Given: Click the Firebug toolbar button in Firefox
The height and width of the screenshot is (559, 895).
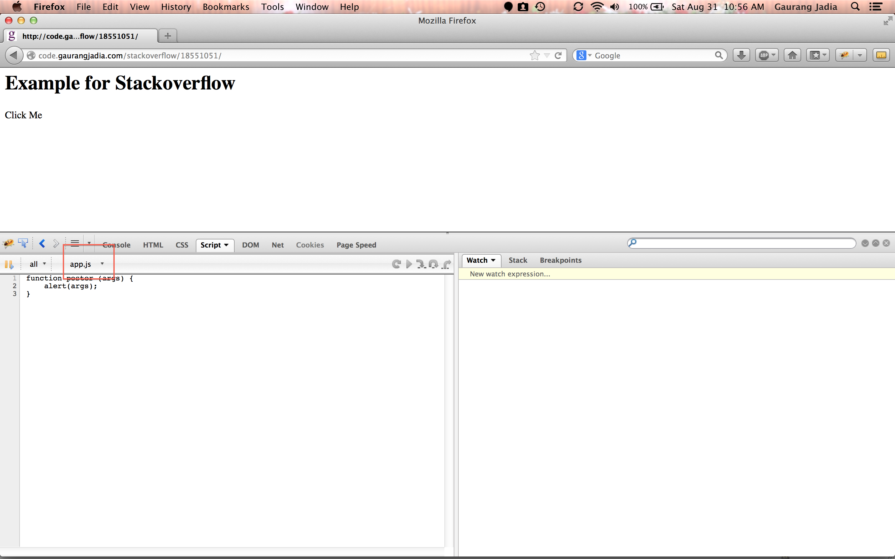Looking at the screenshot, I should [844, 56].
